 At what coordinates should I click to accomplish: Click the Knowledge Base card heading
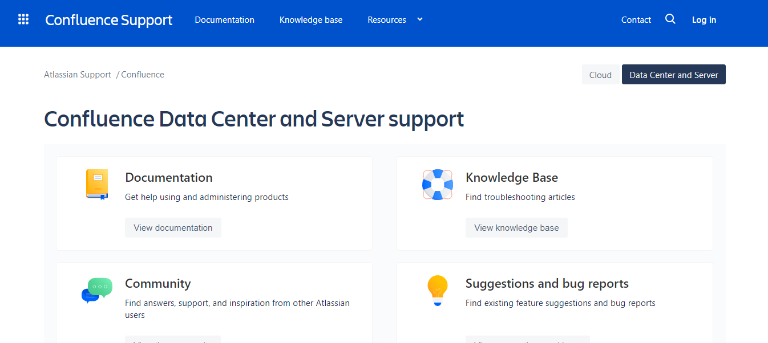512,177
